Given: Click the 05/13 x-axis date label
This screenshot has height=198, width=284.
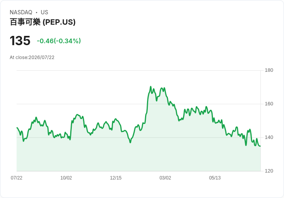Looking at the screenshot, I should point(215,178).
